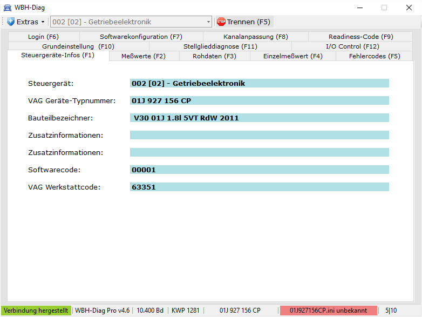Open the Extras dropdown menu

pos(26,22)
